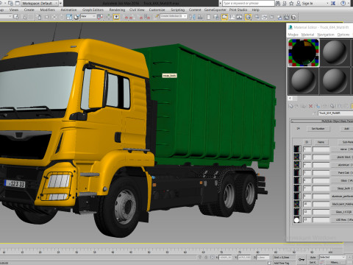Click the Open A360 Gallery toolbar icon

(286, 17)
